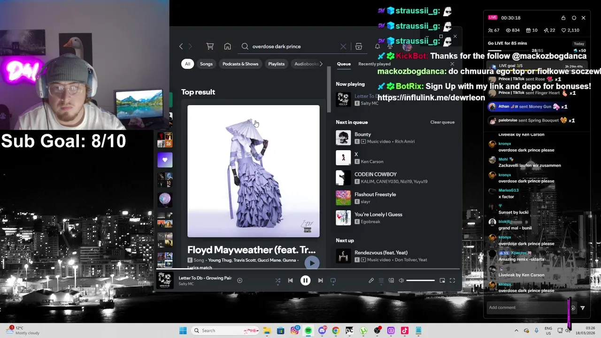
Task: Click the Today button in LIVE panel
Action: coord(579,44)
